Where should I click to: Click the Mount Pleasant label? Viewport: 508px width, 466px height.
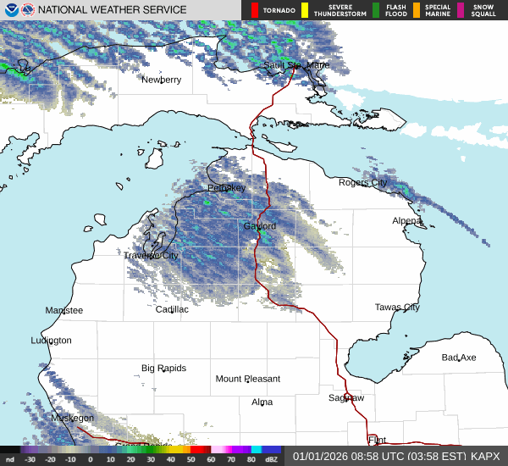coord(247,379)
